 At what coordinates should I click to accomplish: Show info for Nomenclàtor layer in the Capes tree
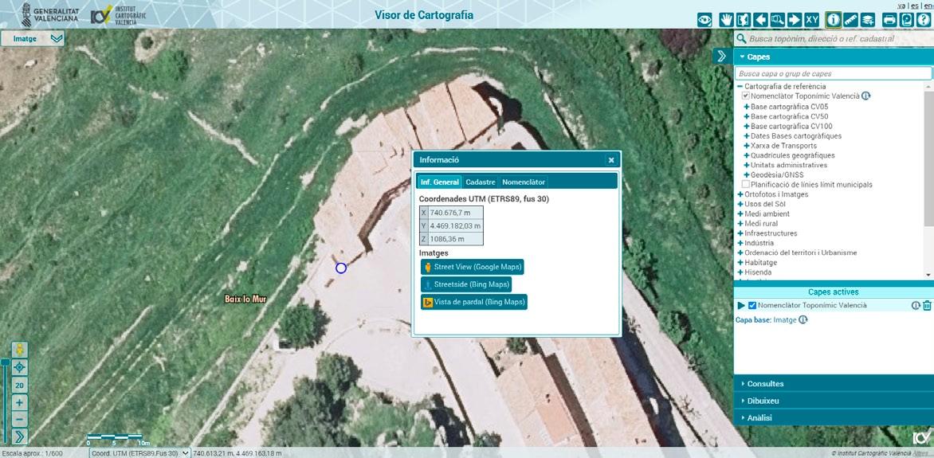866,96
